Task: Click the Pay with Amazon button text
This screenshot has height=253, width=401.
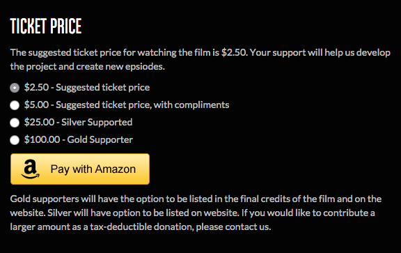Action: 93,169
